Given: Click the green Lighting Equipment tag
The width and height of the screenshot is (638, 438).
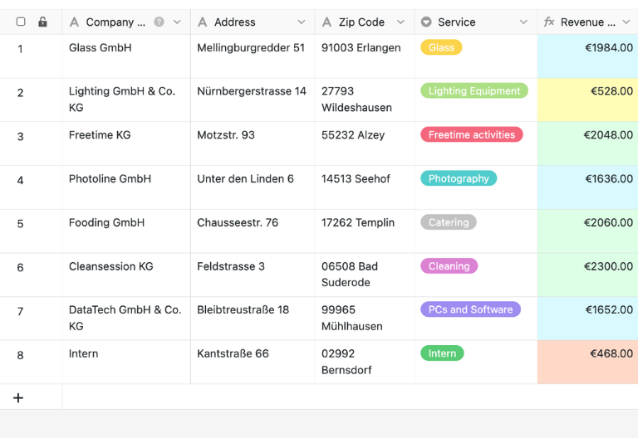Looking at the screenshot, I should point(474,91).
